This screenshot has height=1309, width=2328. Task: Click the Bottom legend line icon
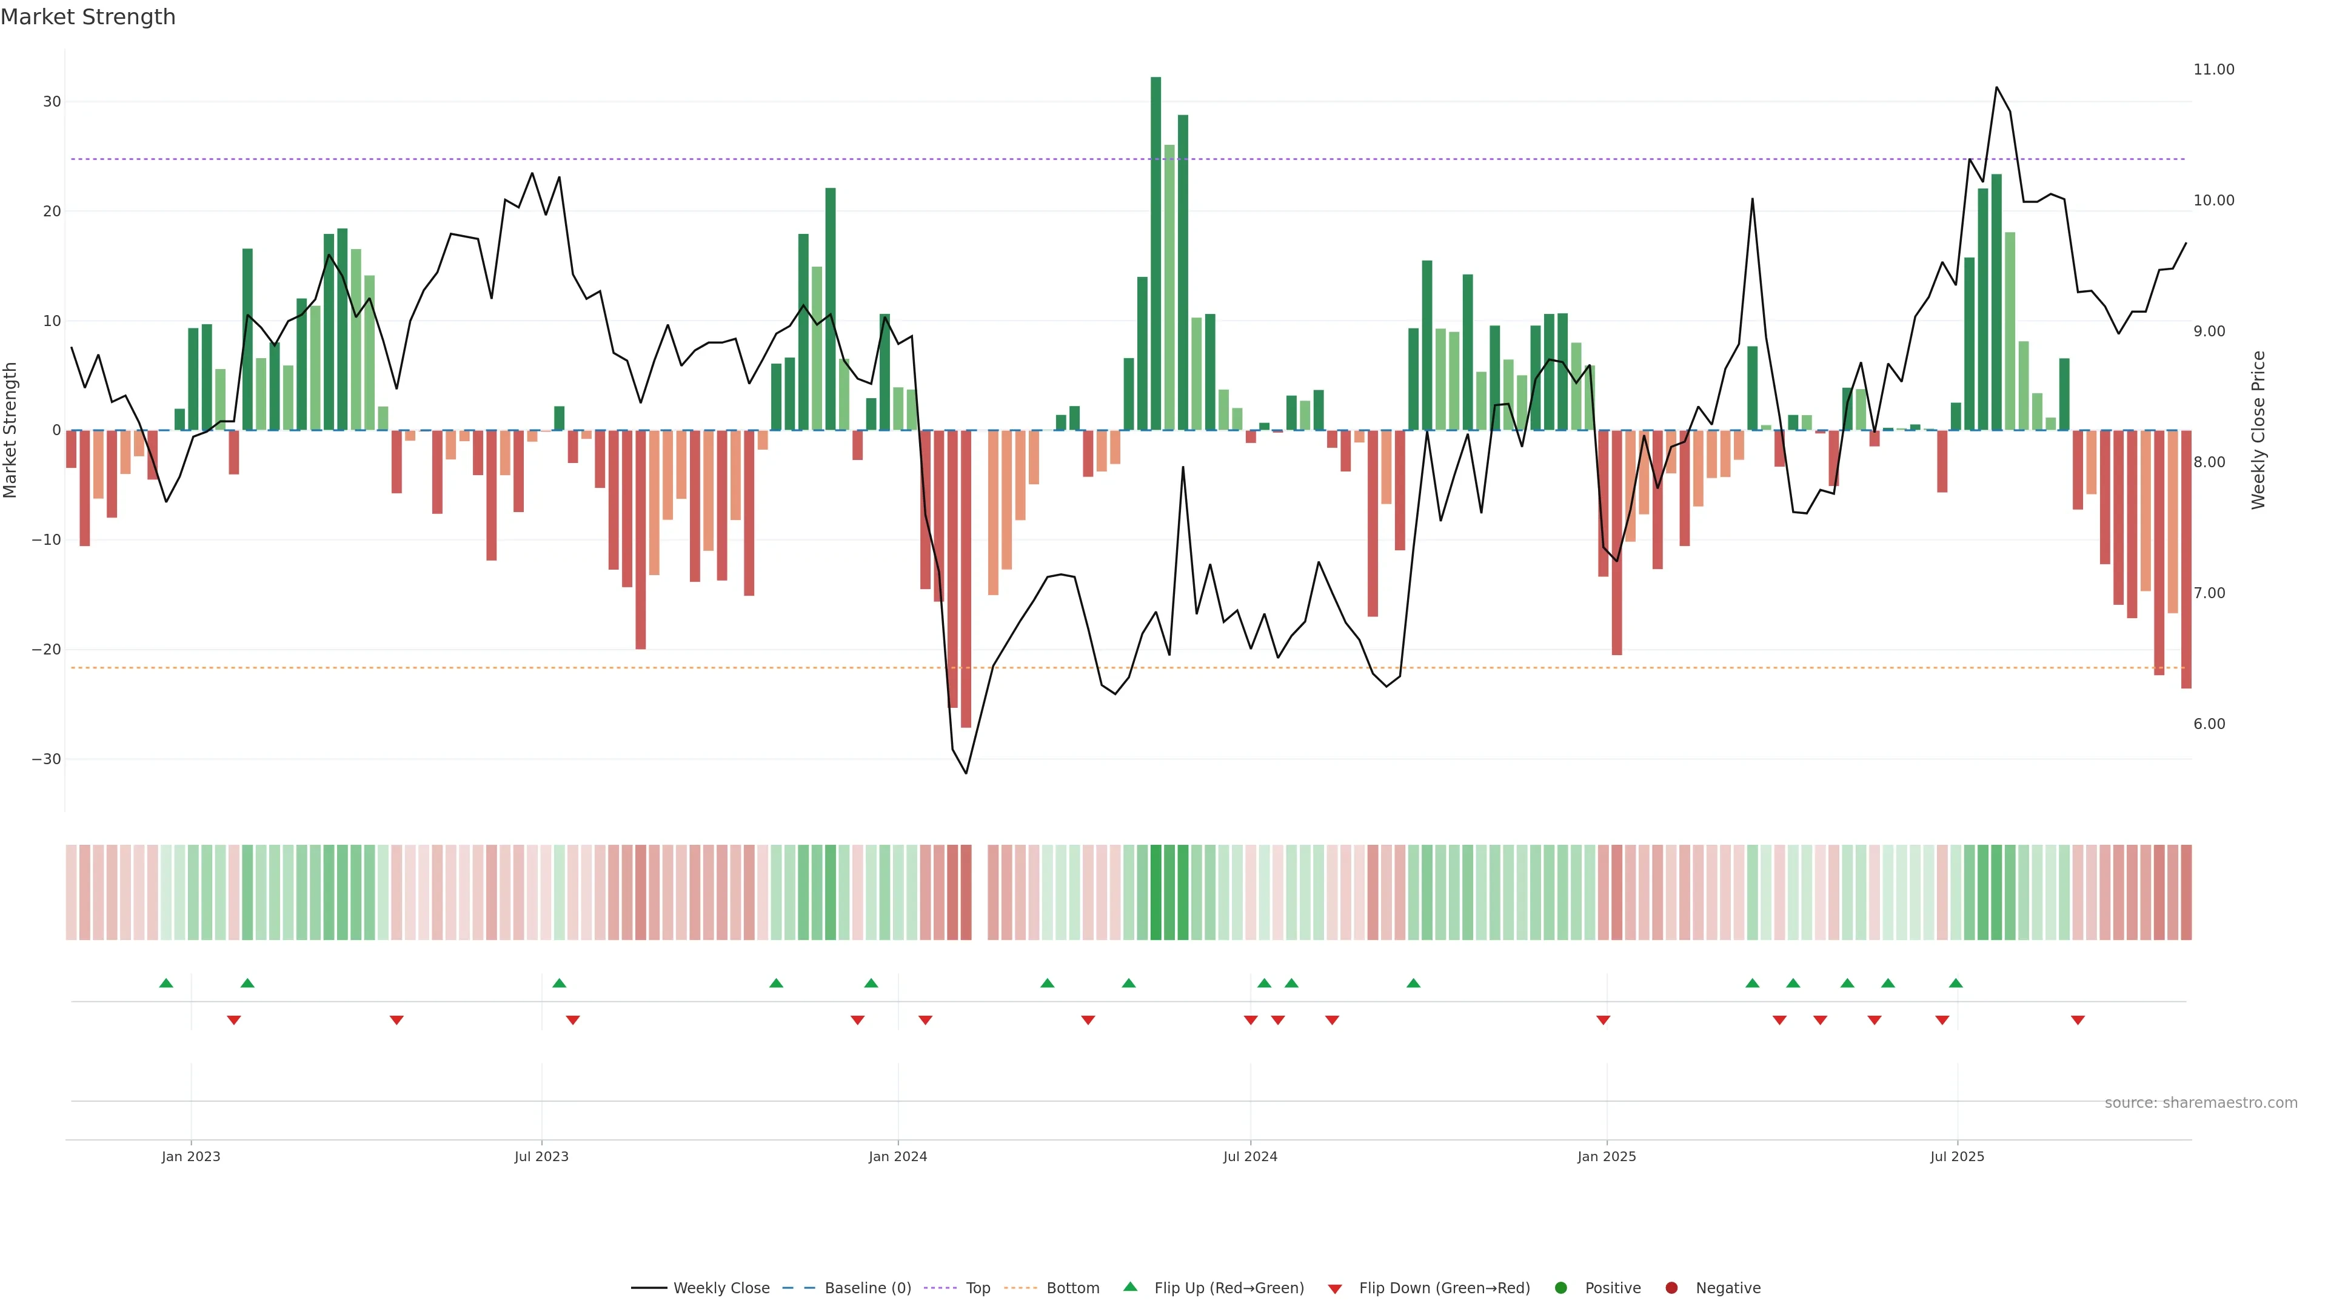pos(1020,1288)
